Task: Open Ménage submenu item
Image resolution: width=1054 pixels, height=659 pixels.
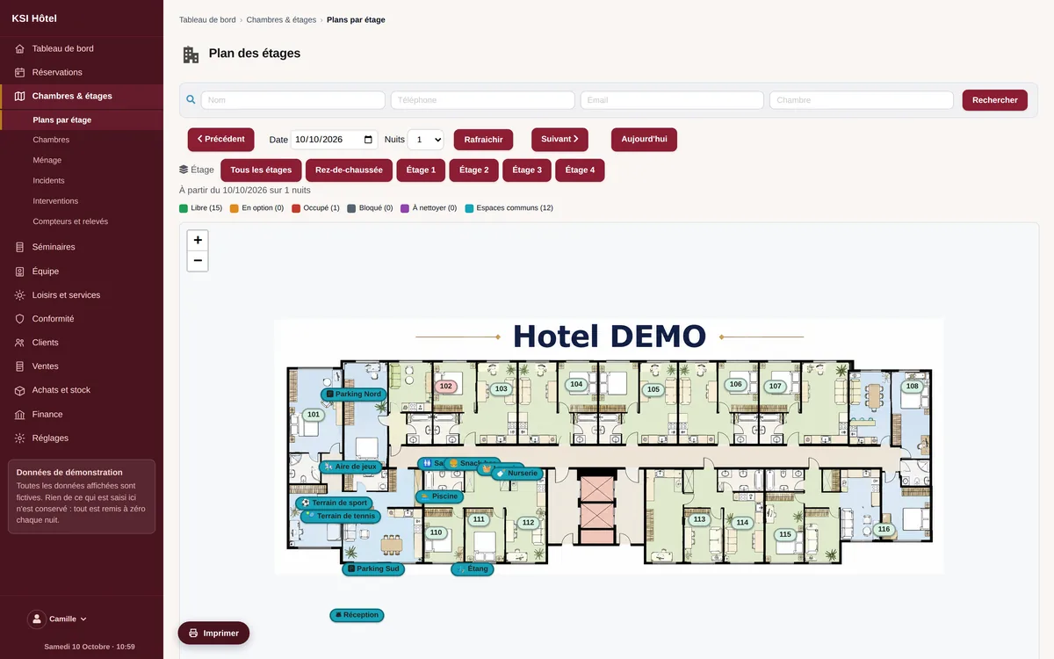Action: 82,160
